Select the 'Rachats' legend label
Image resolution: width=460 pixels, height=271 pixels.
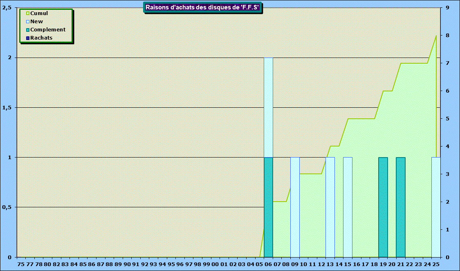[41, 38]
